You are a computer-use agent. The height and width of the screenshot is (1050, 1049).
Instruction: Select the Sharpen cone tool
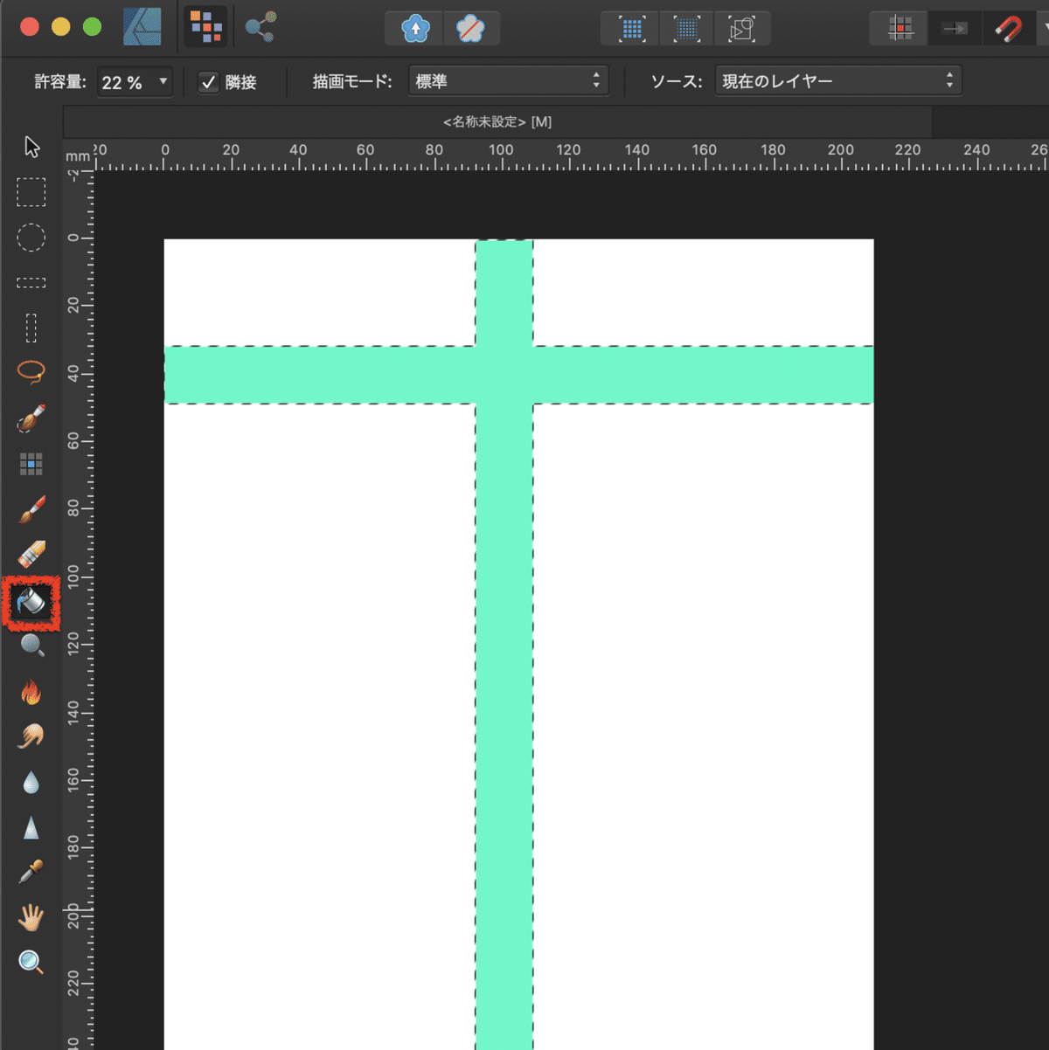(31, 826)
